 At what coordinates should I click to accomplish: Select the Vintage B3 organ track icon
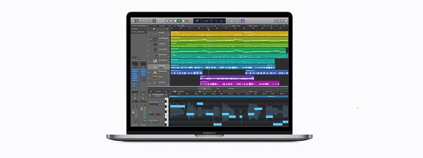pos(155,45)
